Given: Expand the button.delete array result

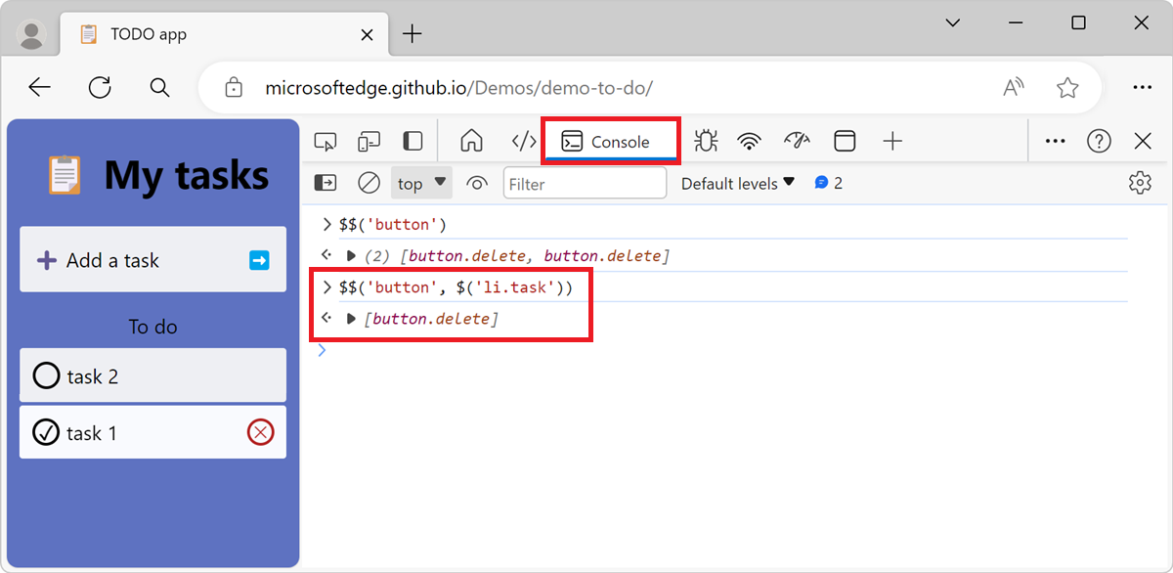Looking at the screenshot, I should coord(351,317).
